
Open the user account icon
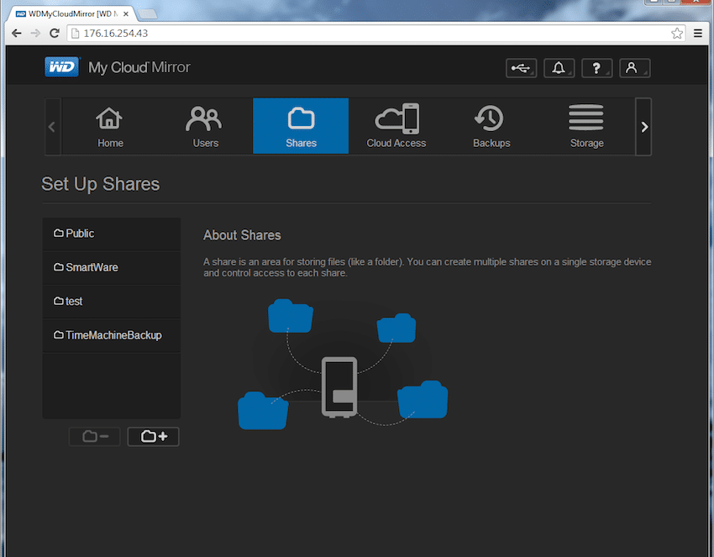635,68
